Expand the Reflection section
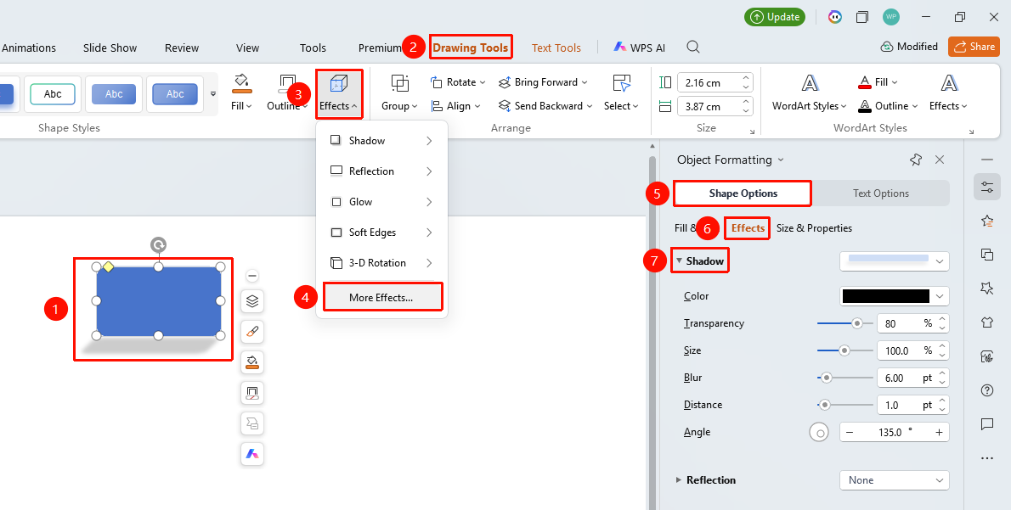This screenshot has width=1011, height=510. pyautogui.click(x=679, y=480)
